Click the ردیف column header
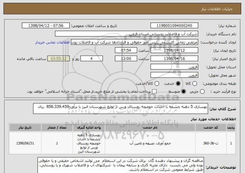This screenshot has width=245, height=173. pos(231,128)
